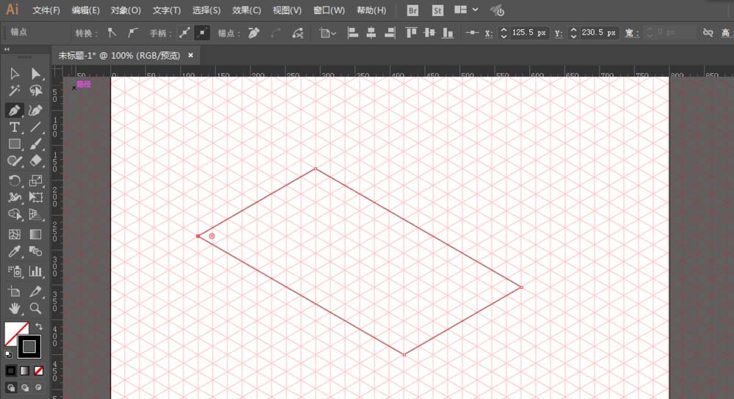Hide handles for multiple selected anchors
The width and height of the screenshot is (734, 399).
pyautogui.click(x=203, y=33)
